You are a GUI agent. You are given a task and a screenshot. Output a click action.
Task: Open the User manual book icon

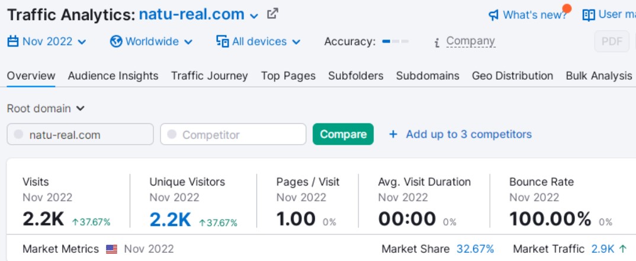589,15
